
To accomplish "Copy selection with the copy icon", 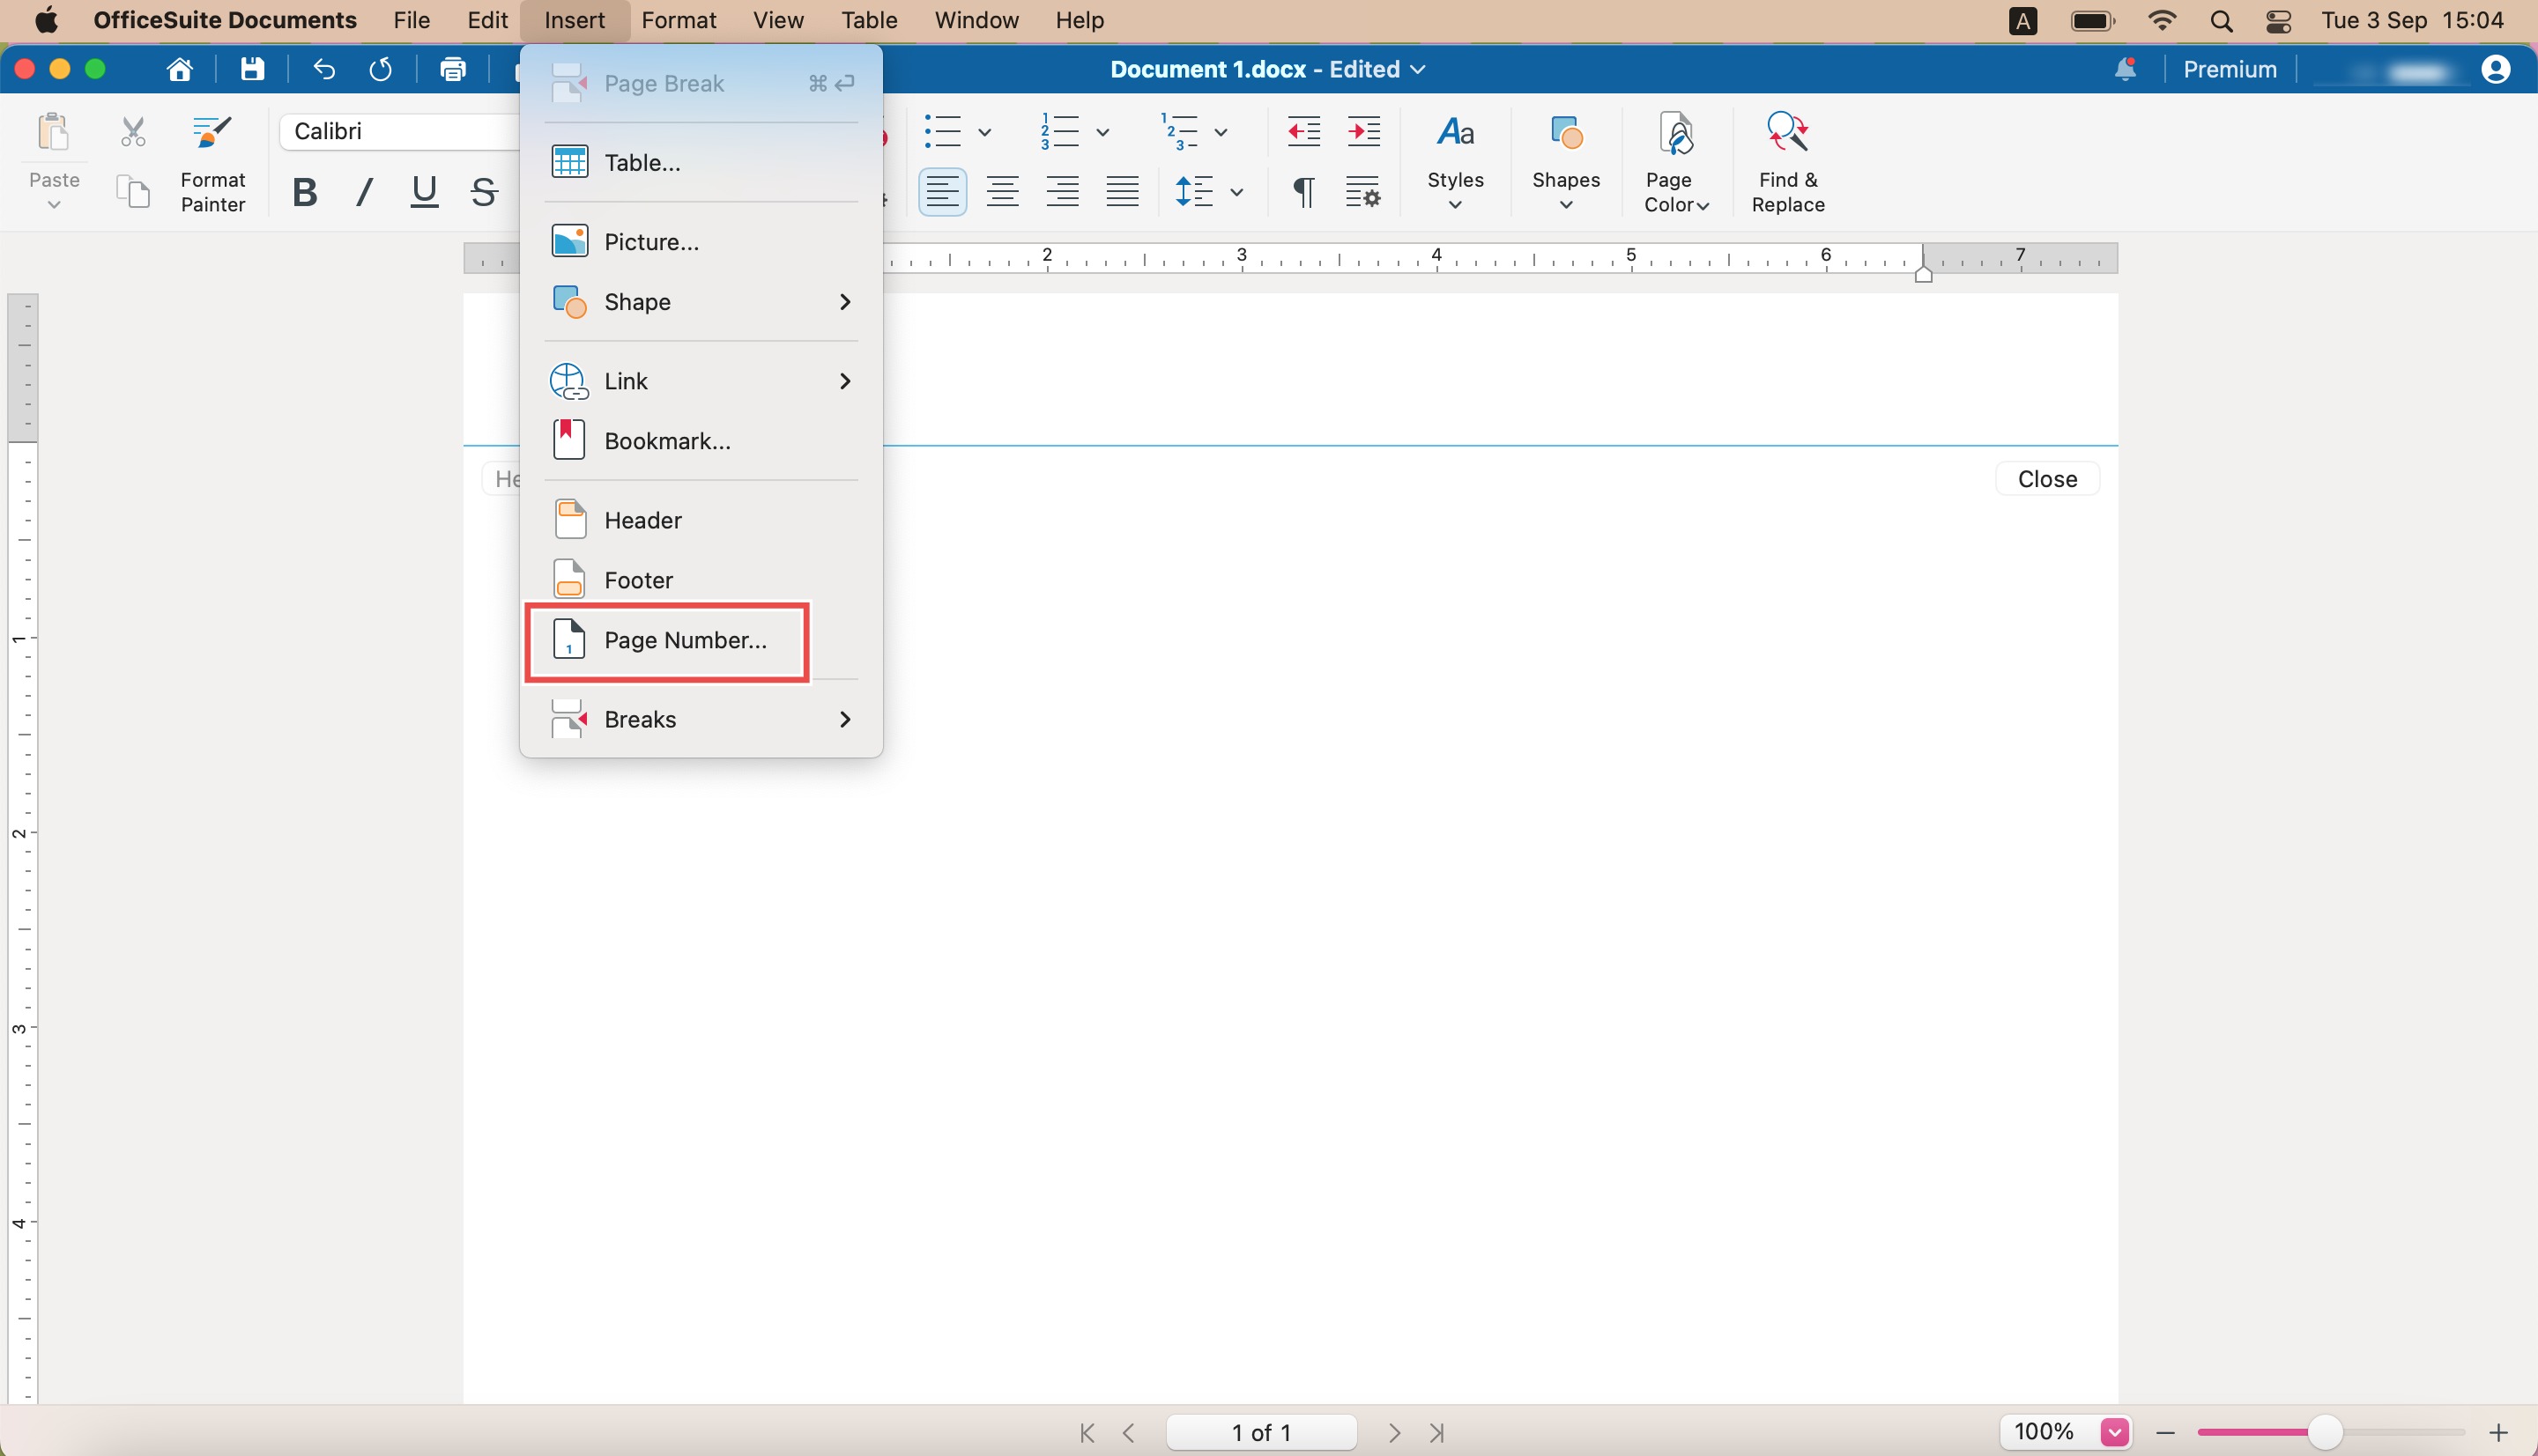I will click(133, 191).
